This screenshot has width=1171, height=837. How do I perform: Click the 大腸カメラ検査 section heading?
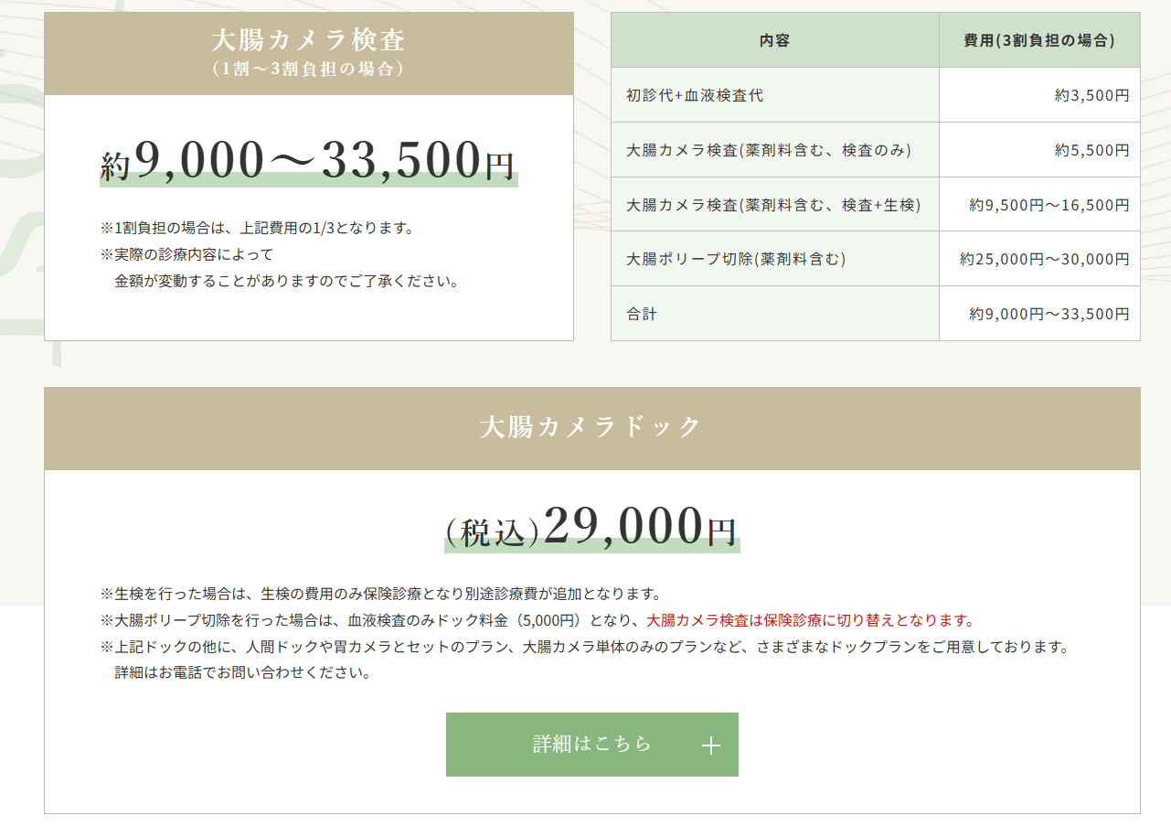[308, 41]
